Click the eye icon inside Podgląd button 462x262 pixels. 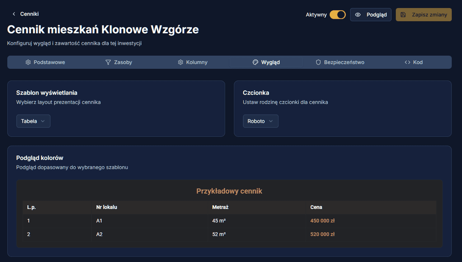pos(358,14)
